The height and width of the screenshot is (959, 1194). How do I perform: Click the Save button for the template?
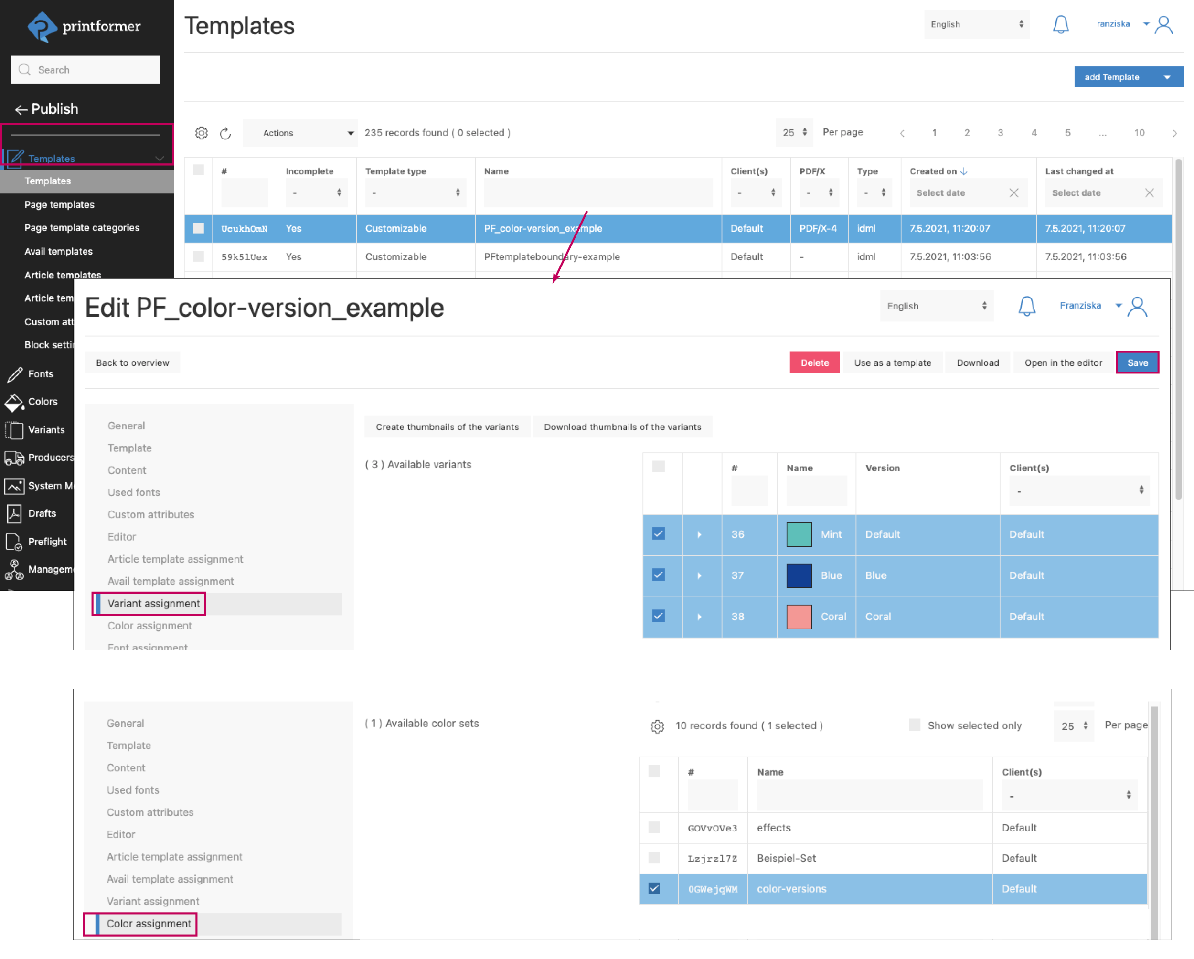[1137, 362]
